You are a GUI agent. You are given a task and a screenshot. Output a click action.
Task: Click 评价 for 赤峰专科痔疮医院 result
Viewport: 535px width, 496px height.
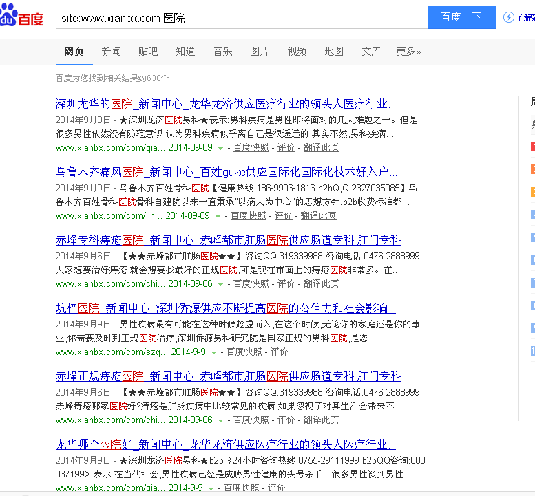(286, 284)
